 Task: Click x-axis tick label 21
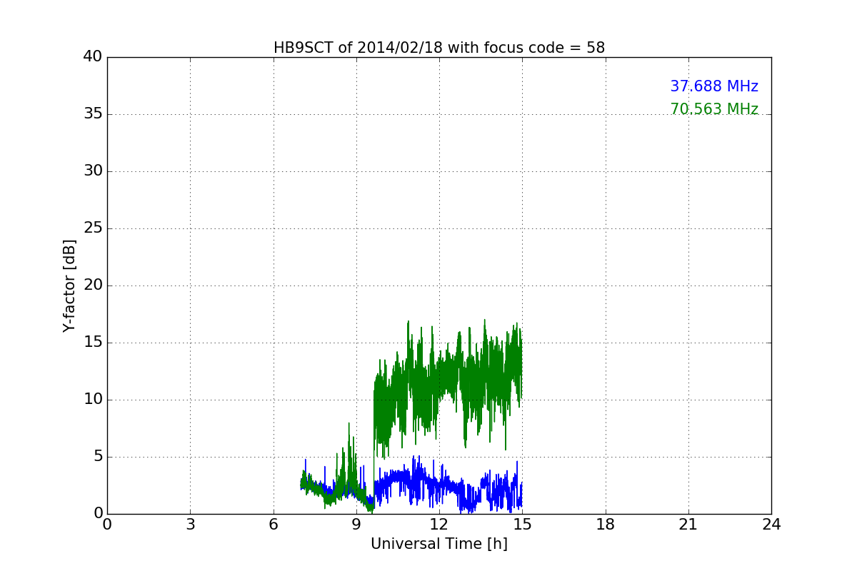coord(688,525)
